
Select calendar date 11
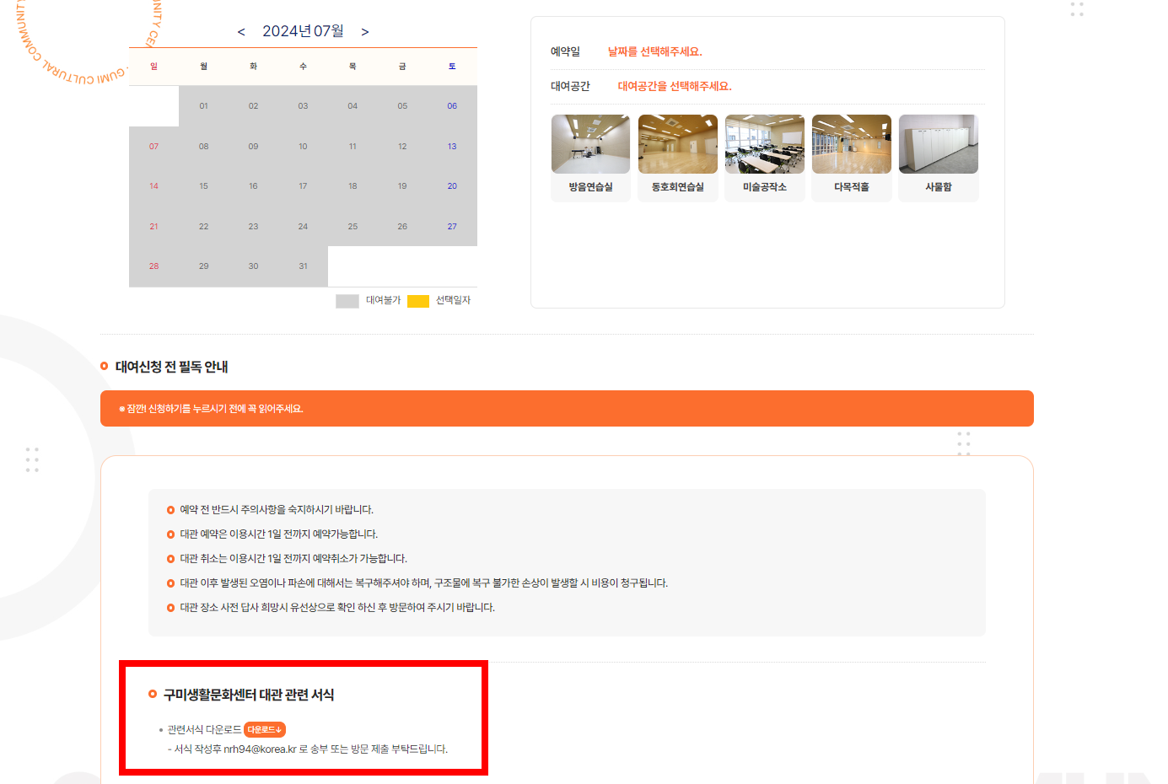(353, 147)
